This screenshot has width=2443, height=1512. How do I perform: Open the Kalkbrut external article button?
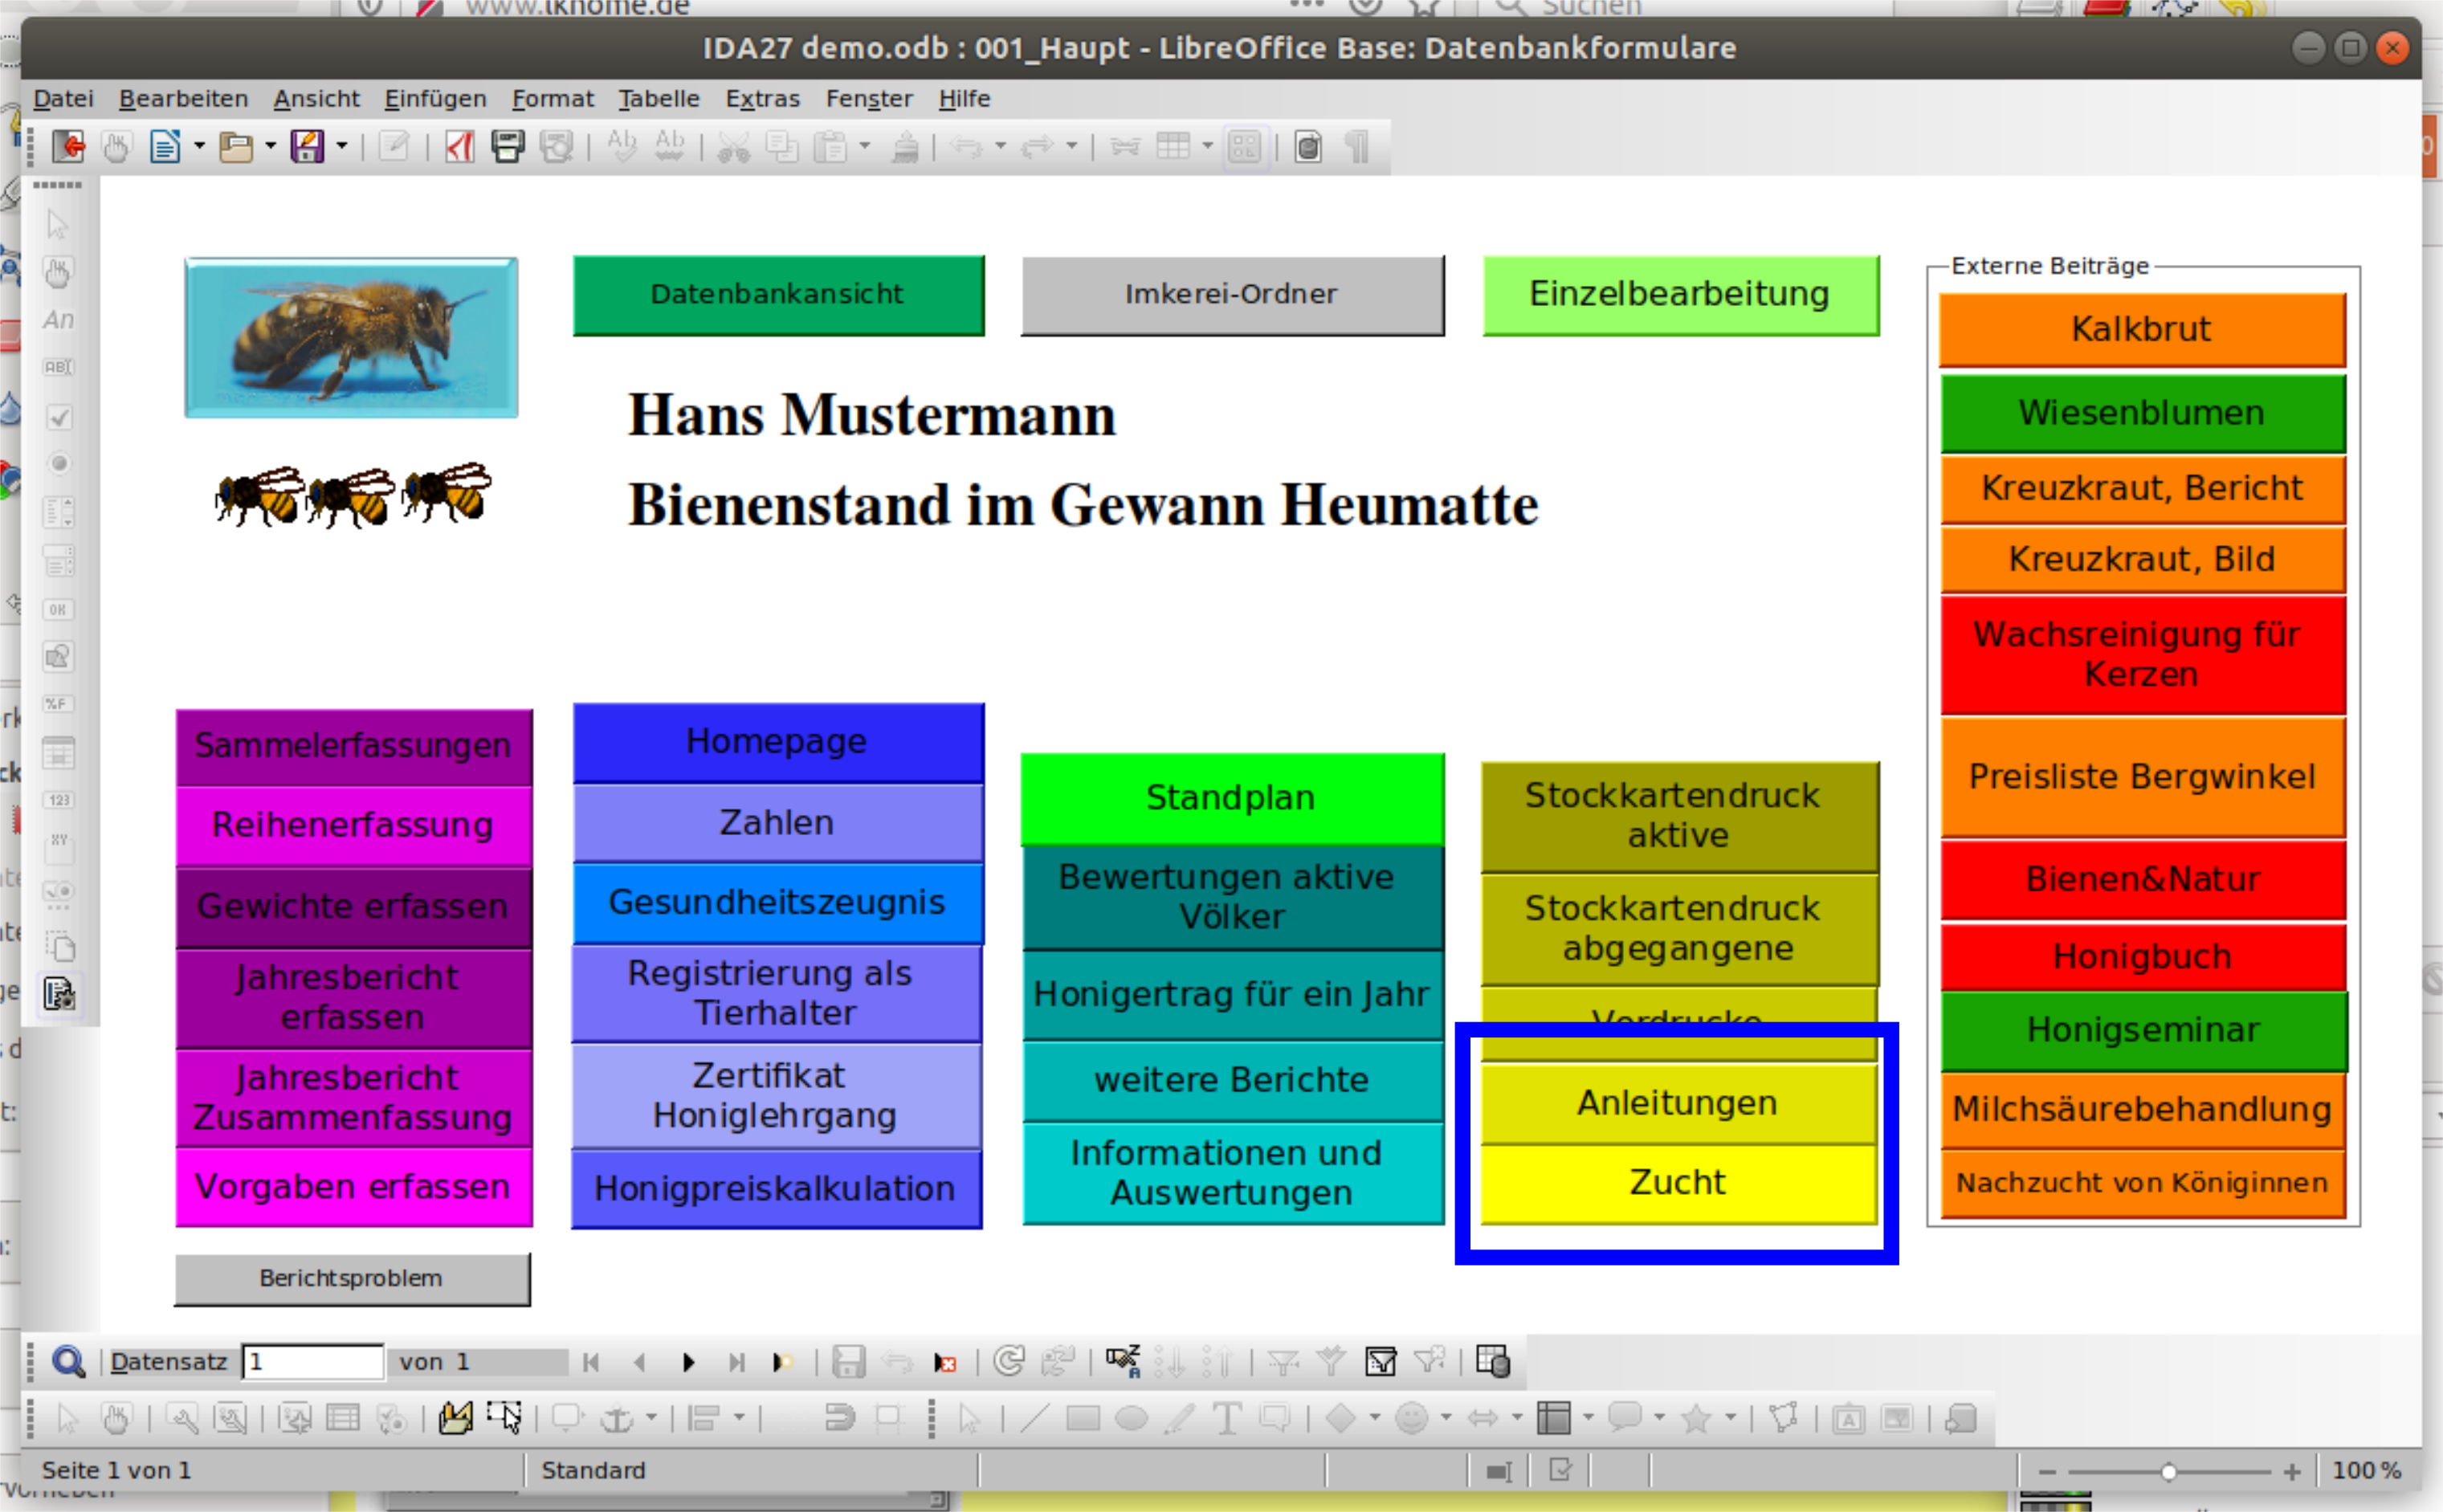pos(2142,329)
